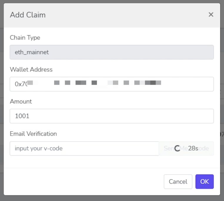This screenshot has height=201, width=224.
Task: Click into the Amount field showing 1001
Action: coord(112,116)
